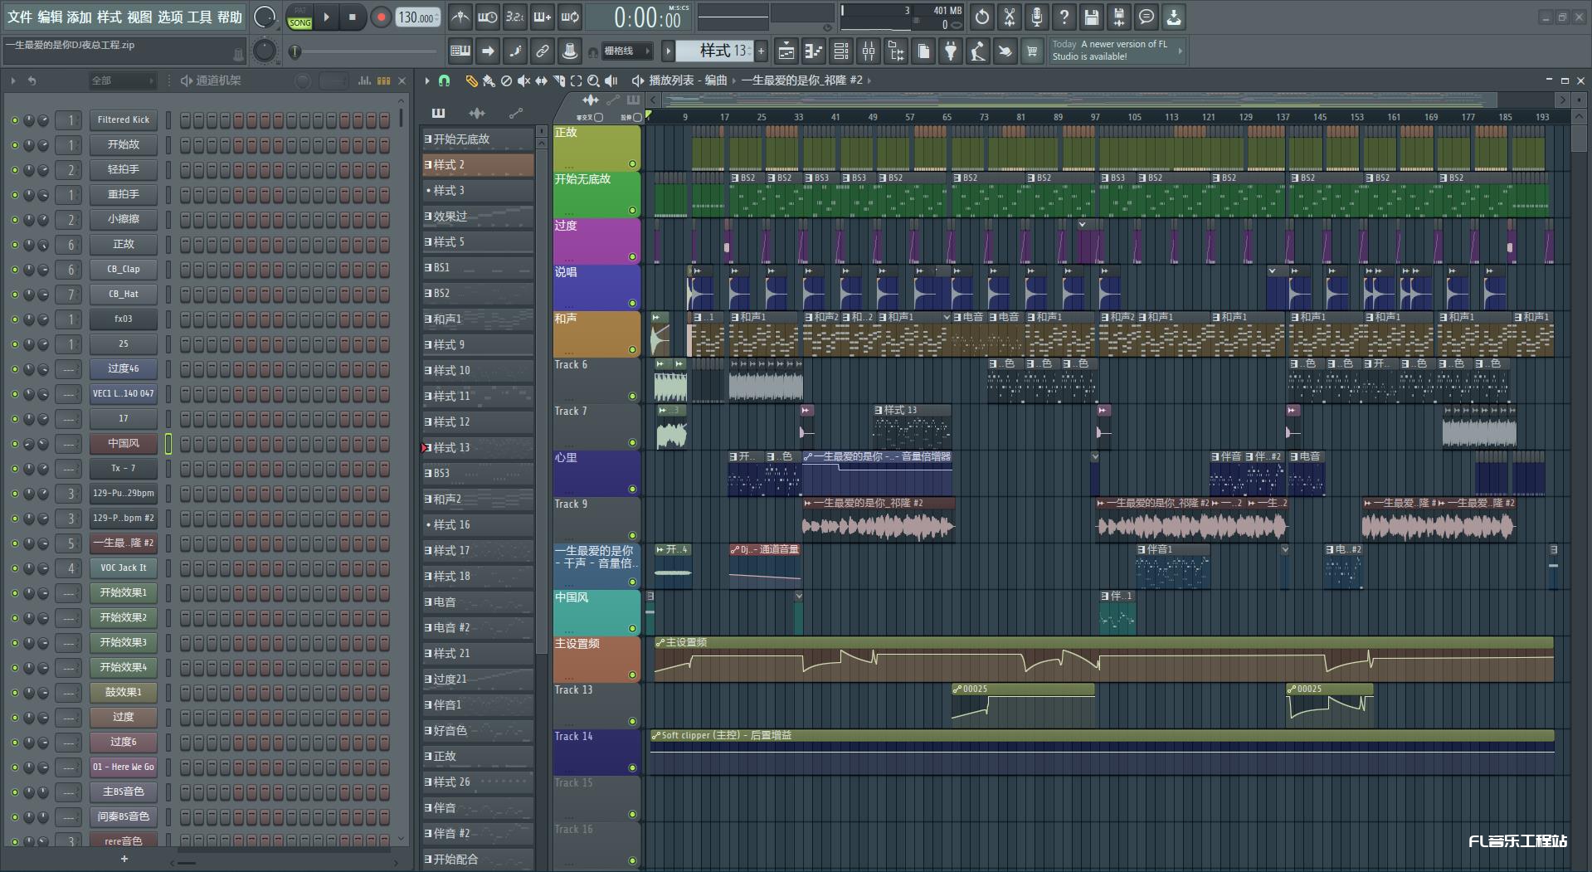Screen dimensions: 1592x872
Task: Select the draw pencil tool in playlist
Action: click(x=471, y=80)
